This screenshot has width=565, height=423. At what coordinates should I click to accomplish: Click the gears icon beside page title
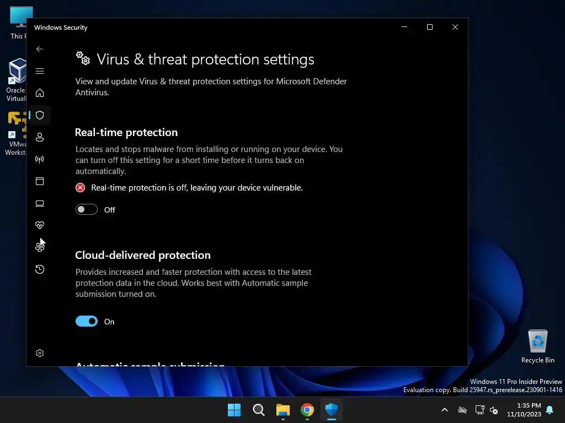[83, 58]
